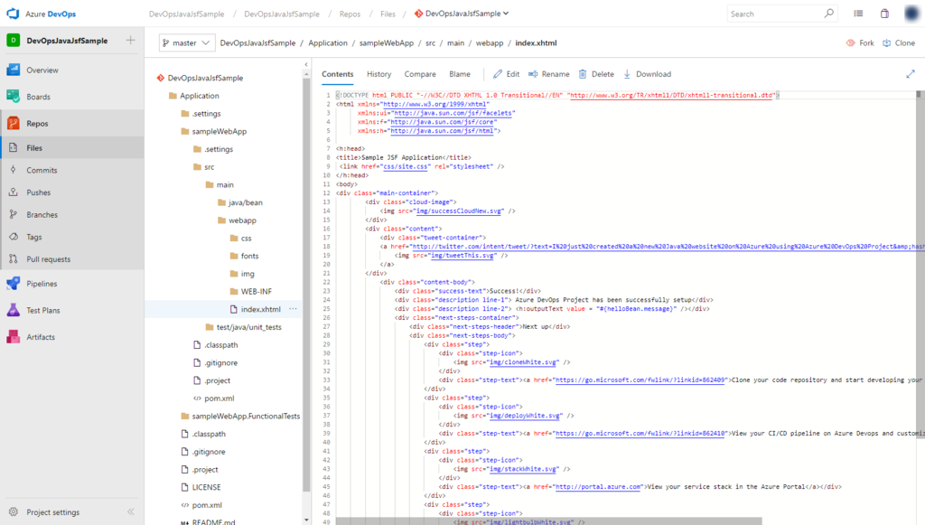
Task: Click the search magnifier icon
Action: point(828,14)
